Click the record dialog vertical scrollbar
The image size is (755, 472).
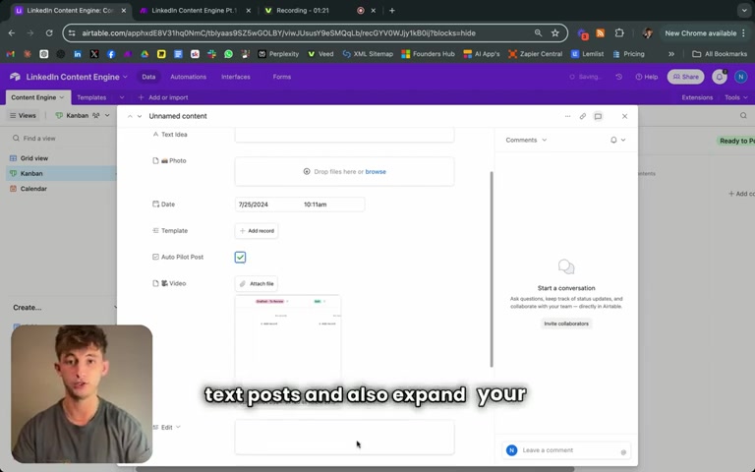coord(492,269)
